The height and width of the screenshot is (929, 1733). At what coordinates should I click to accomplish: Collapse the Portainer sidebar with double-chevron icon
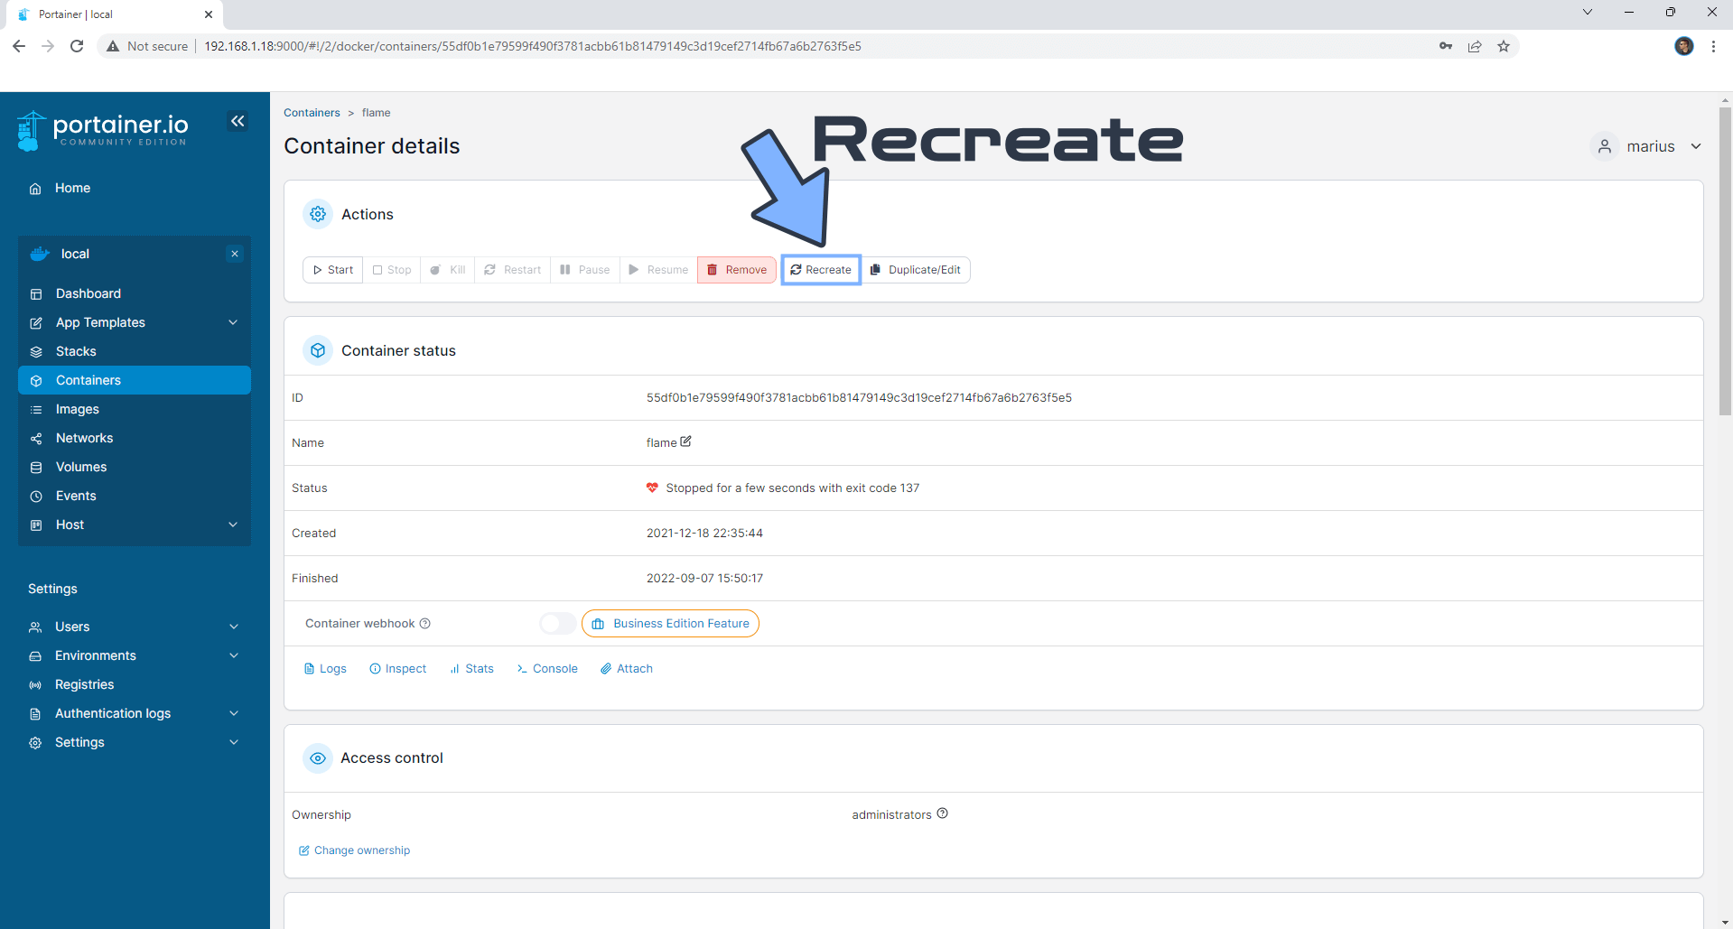(238, 121)
